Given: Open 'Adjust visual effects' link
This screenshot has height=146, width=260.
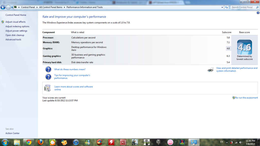Looking at the screenshot, I should [16, 22].
